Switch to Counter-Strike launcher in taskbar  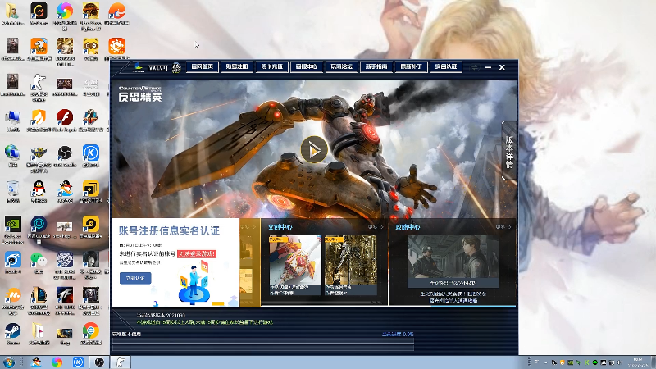tap(121, 362)
